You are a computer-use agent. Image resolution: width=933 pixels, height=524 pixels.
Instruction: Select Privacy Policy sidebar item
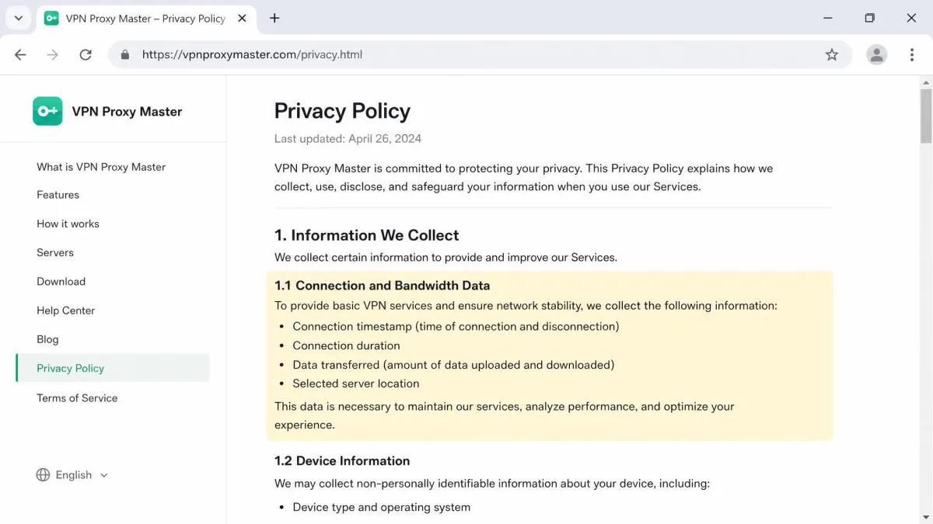113,368
